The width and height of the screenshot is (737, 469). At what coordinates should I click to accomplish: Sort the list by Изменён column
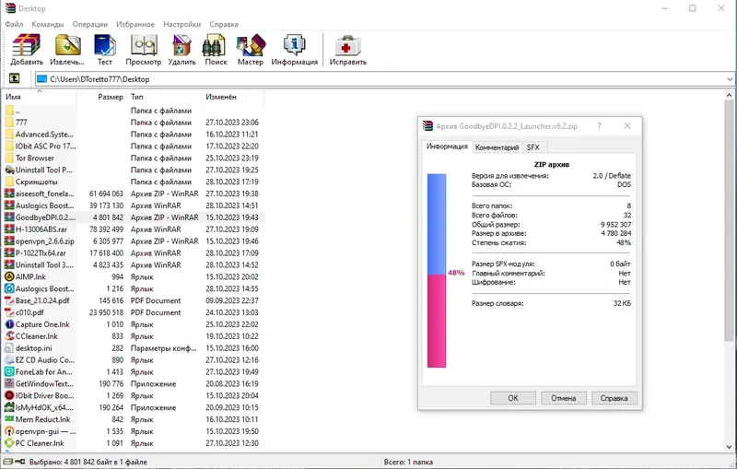point(233,97)
